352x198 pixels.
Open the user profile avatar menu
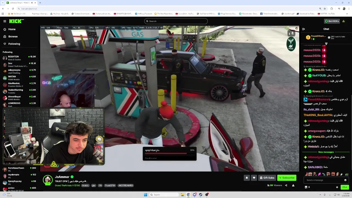[344, 21]
